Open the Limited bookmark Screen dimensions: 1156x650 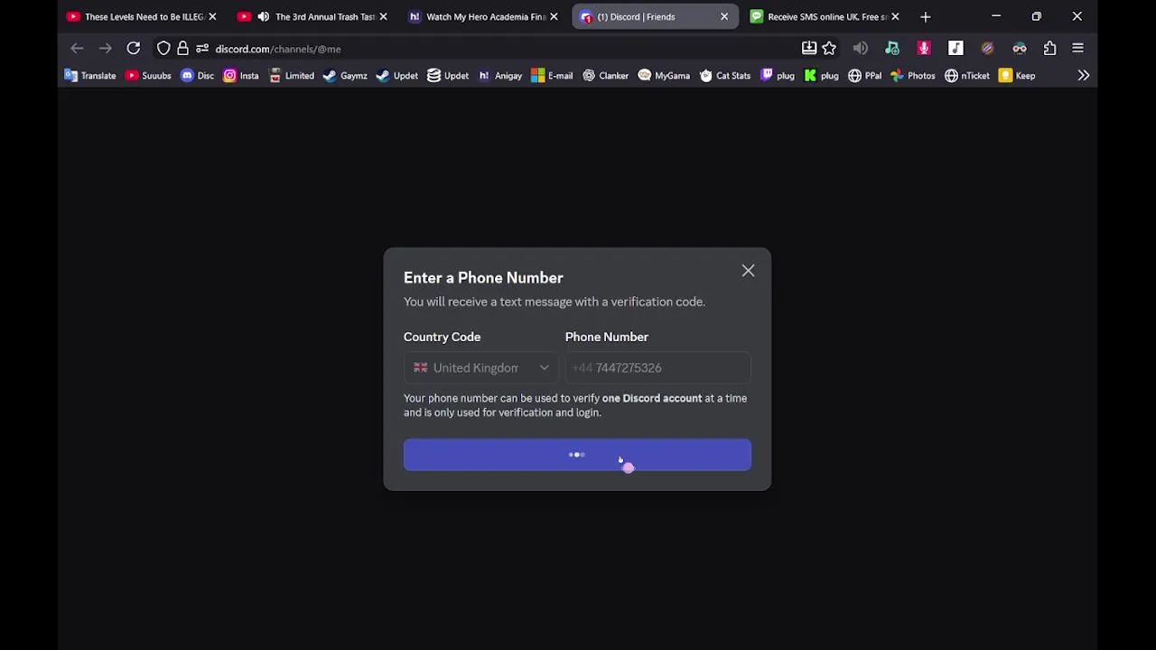291,76
